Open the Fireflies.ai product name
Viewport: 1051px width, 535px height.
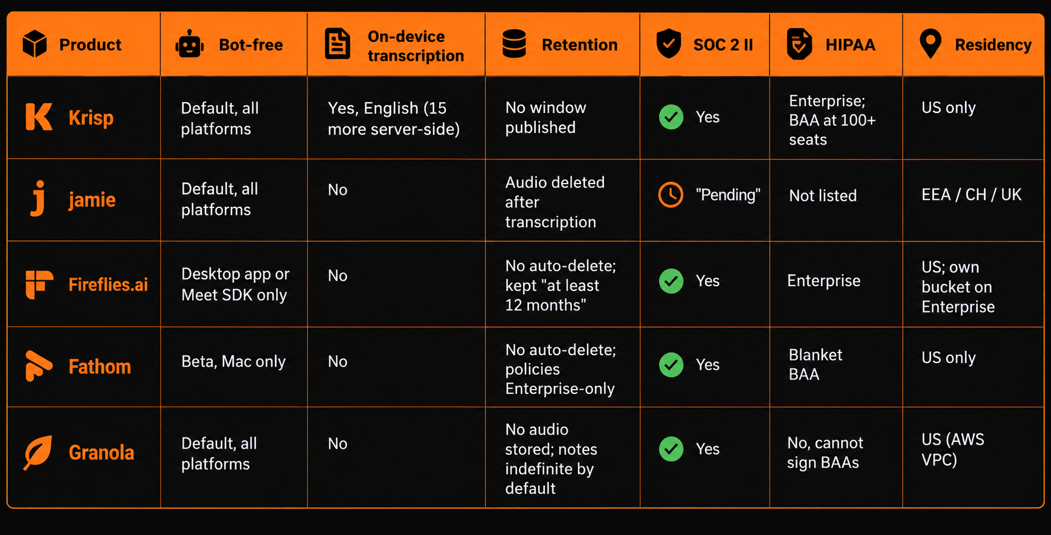[x=108, y=285]
